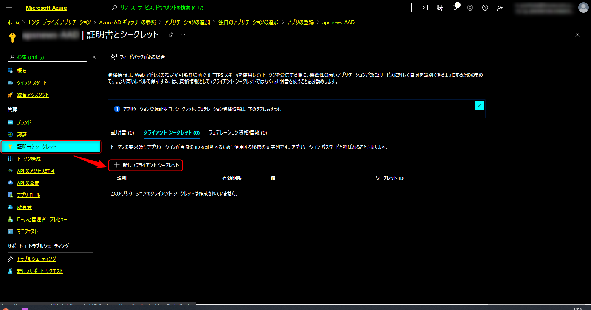Open 新しいサポート リクエスト in sidebar
This screenshot has width=591, height=310.
point(40,271)
